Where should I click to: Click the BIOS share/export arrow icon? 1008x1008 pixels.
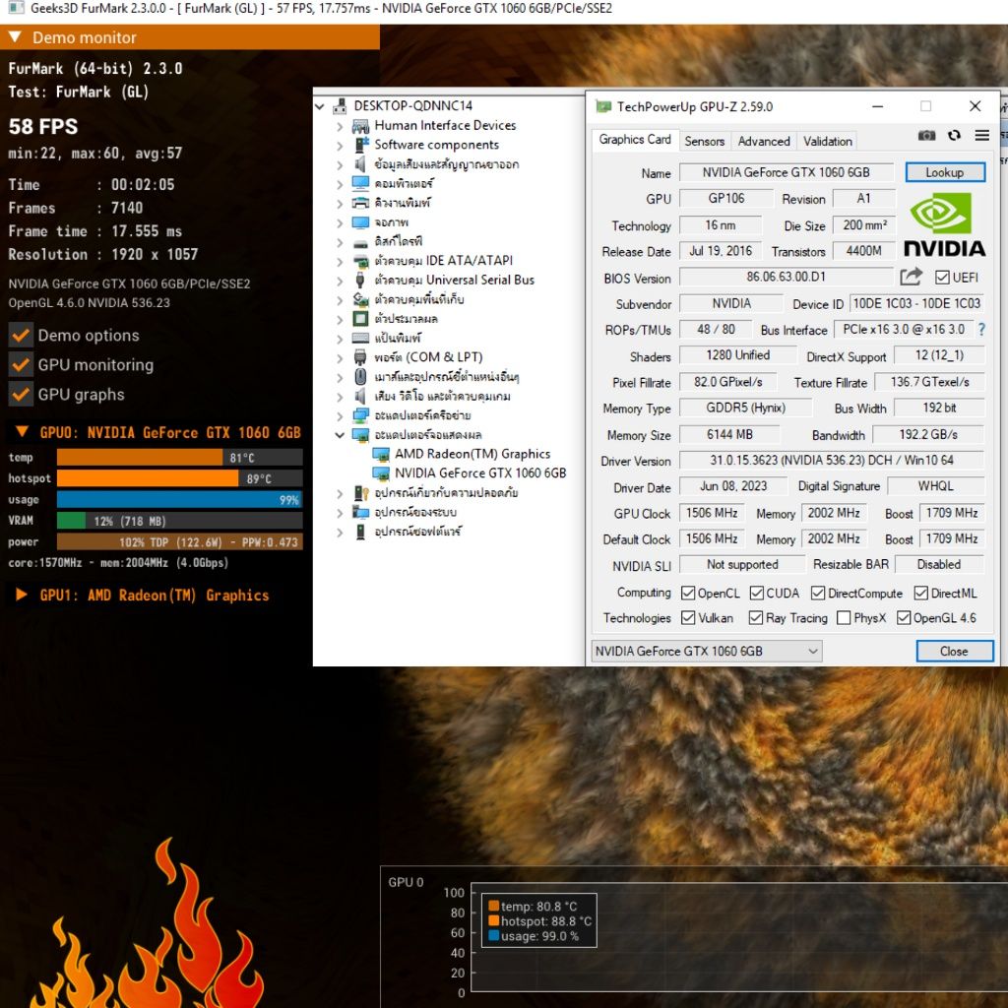click(911, 277)
